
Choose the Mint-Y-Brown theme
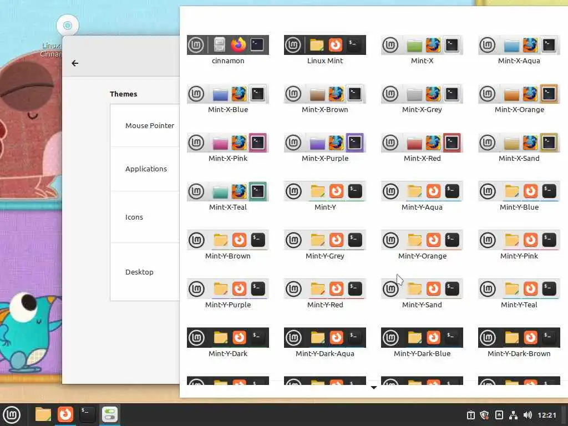point(228,245)
